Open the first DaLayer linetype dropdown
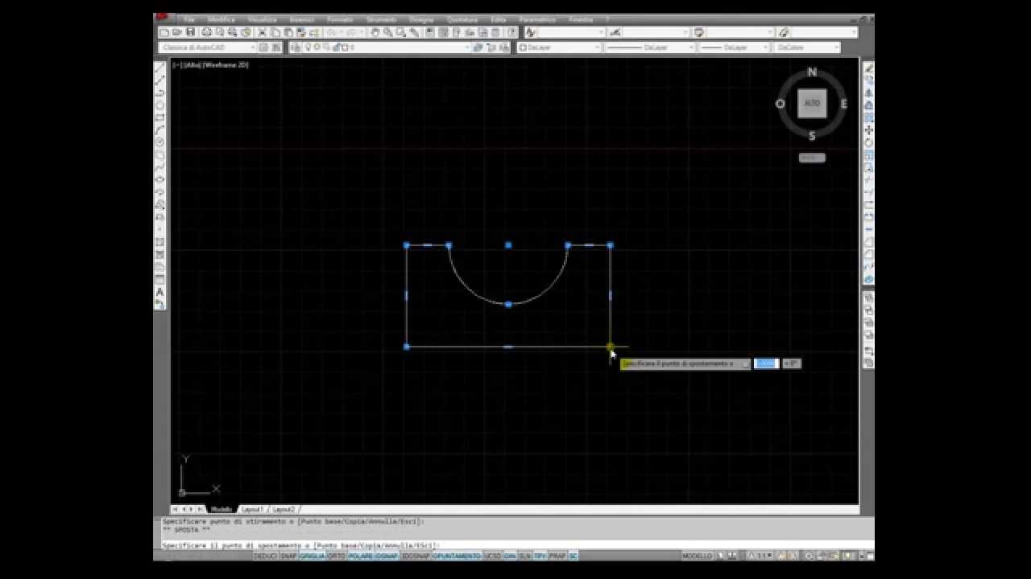 [x=648, y=47]
